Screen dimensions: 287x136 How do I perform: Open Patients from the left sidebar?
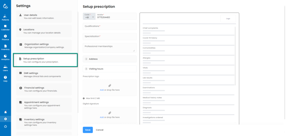(x=5, y=17)
